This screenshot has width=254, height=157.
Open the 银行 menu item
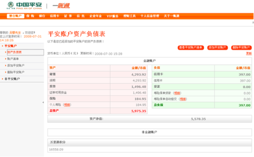click(x=42, y=16)
